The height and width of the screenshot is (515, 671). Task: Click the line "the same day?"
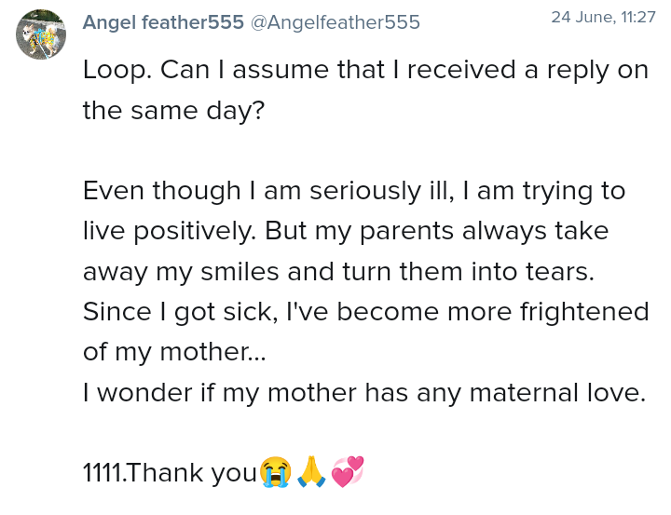pyautogui.click(x=173, y=111)
